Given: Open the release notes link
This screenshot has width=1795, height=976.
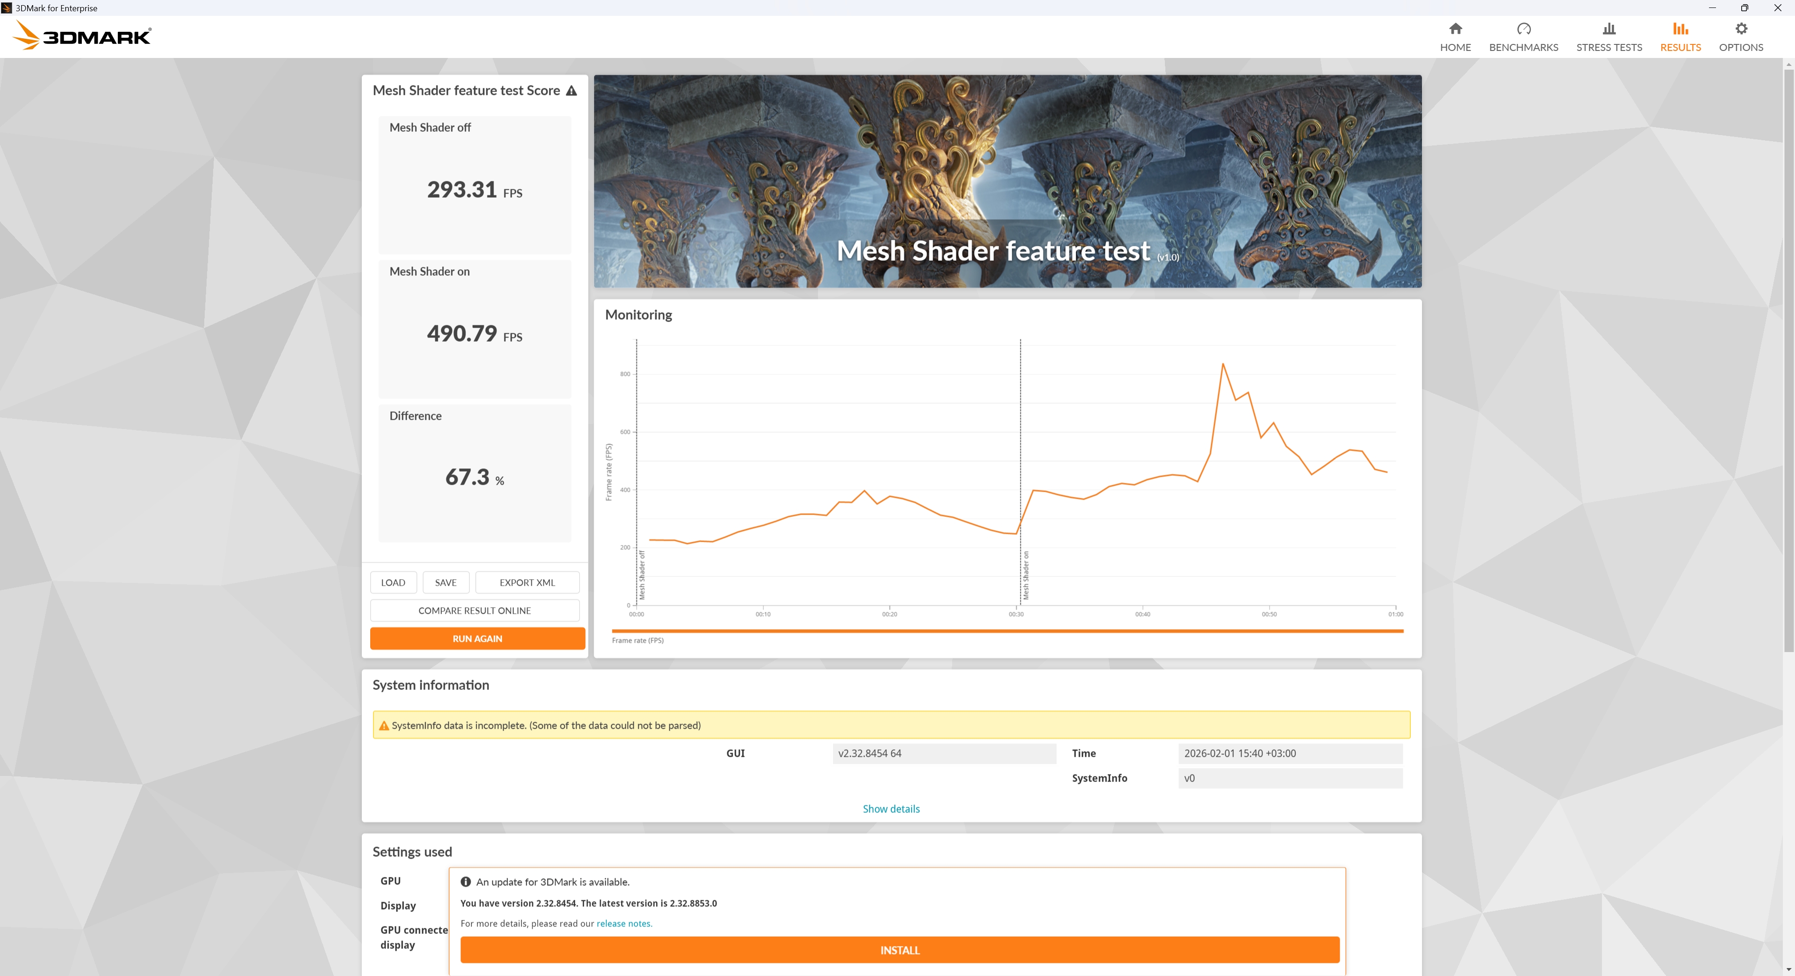Looking at the screenshot, I should (x=624, y=923).
